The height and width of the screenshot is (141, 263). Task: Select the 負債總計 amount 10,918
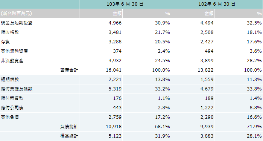[114, 126]
